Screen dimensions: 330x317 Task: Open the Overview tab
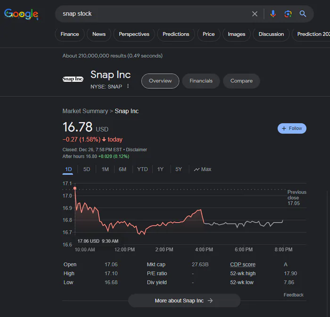click(160, 81)
